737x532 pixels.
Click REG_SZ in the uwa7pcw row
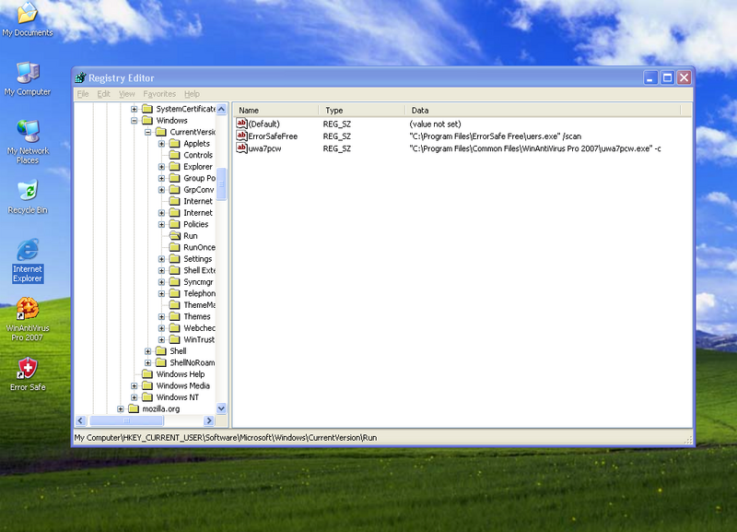pyautogui.click(x=337, y=148)
